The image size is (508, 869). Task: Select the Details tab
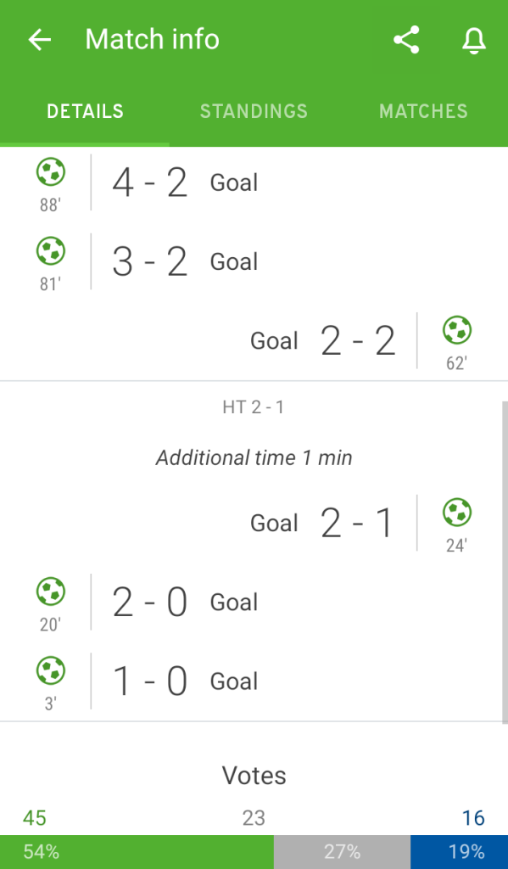85,111
